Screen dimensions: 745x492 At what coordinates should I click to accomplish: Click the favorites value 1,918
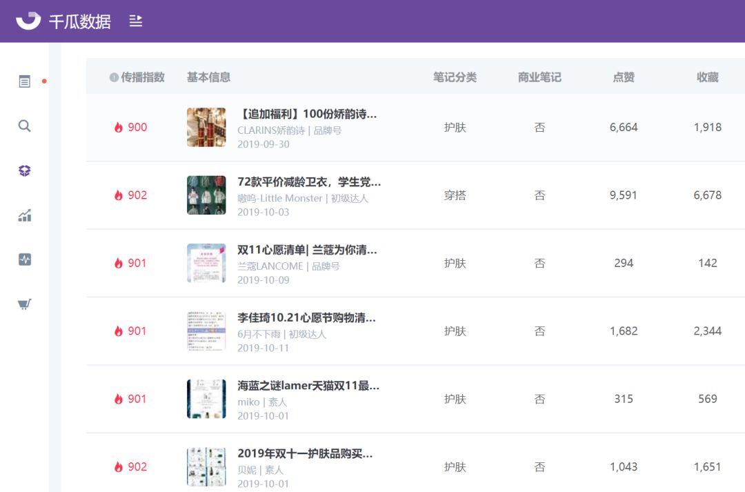[708, 128]
